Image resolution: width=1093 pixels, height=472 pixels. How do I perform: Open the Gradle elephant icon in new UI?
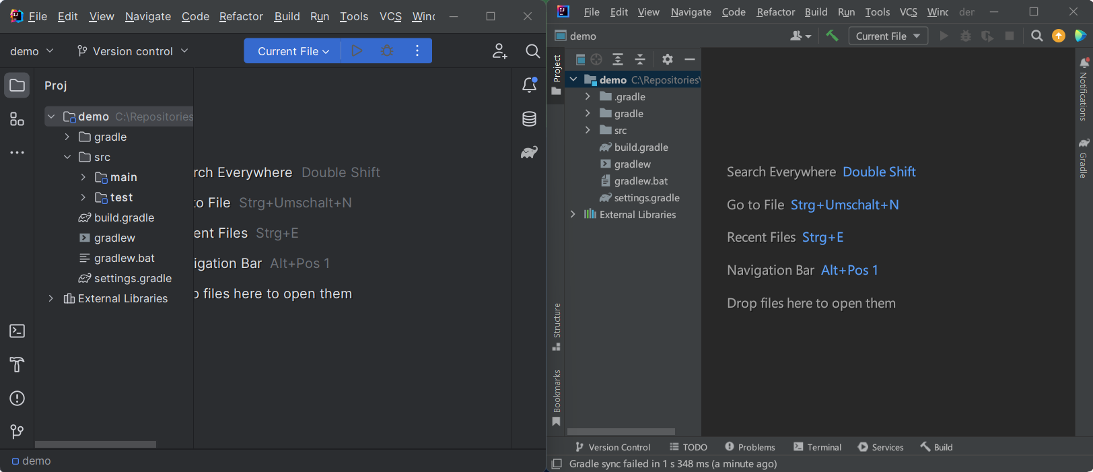tap(530, 153)
